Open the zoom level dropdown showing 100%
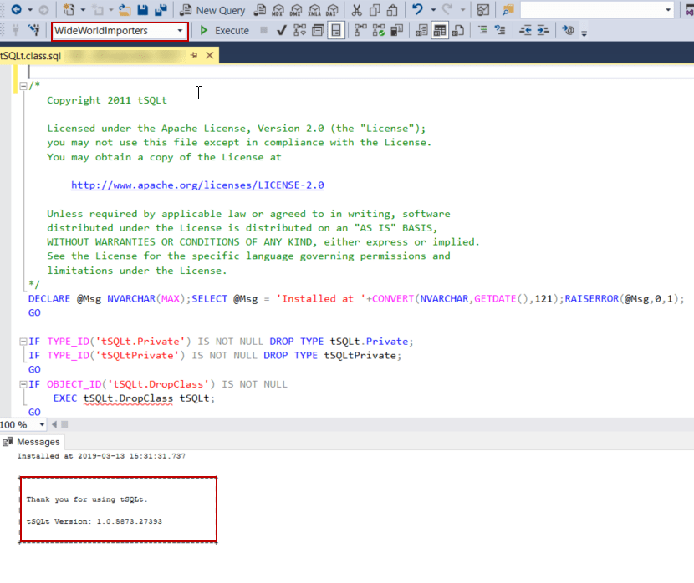This screenshot has height=583, width=694. (x=40, y=425)
